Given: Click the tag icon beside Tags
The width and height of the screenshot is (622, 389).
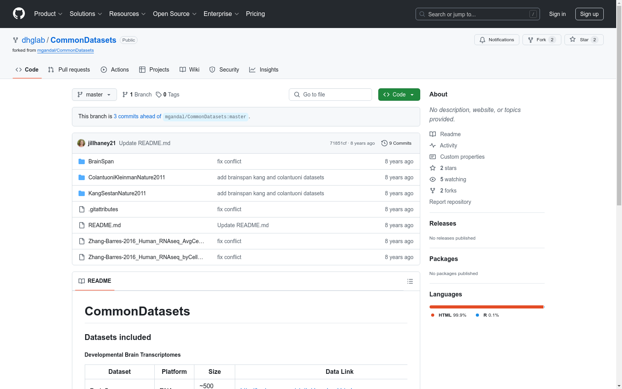Looking at the screenshot, I should pos(159,95).
